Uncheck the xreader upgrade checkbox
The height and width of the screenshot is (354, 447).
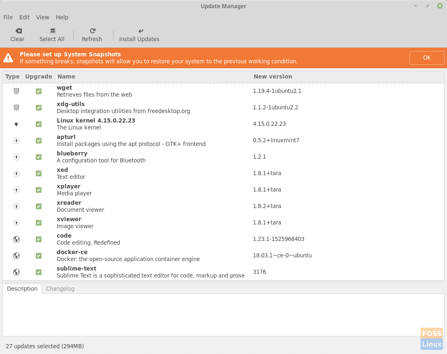pos(39,206)
